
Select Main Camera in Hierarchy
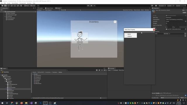11,13
